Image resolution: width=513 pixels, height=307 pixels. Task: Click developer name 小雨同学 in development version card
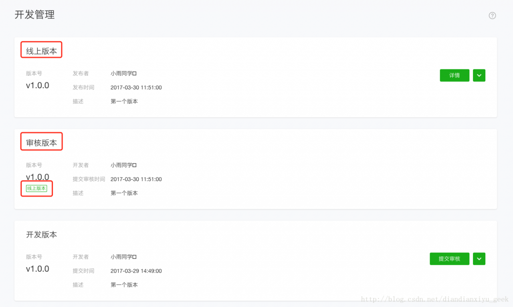click(123, 257)
